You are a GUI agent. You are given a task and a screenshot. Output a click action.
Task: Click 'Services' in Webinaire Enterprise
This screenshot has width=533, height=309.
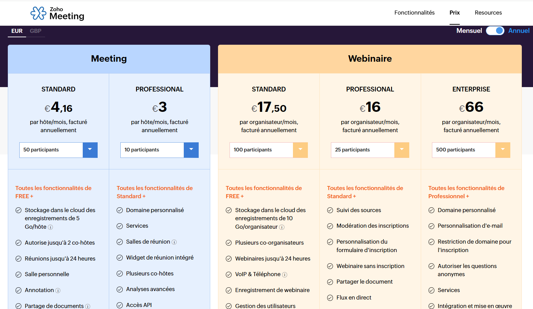[449, 290]
